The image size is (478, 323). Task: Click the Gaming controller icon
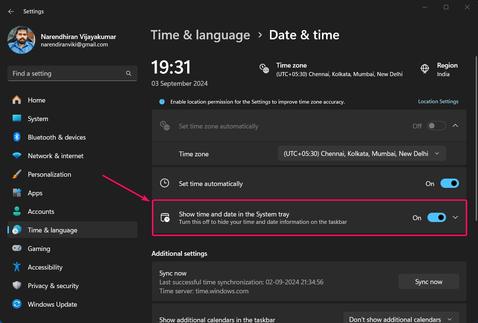(17, 248)
